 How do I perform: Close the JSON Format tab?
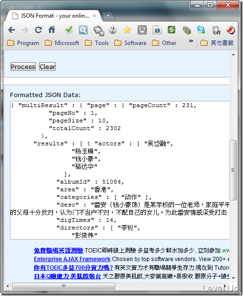94,16
